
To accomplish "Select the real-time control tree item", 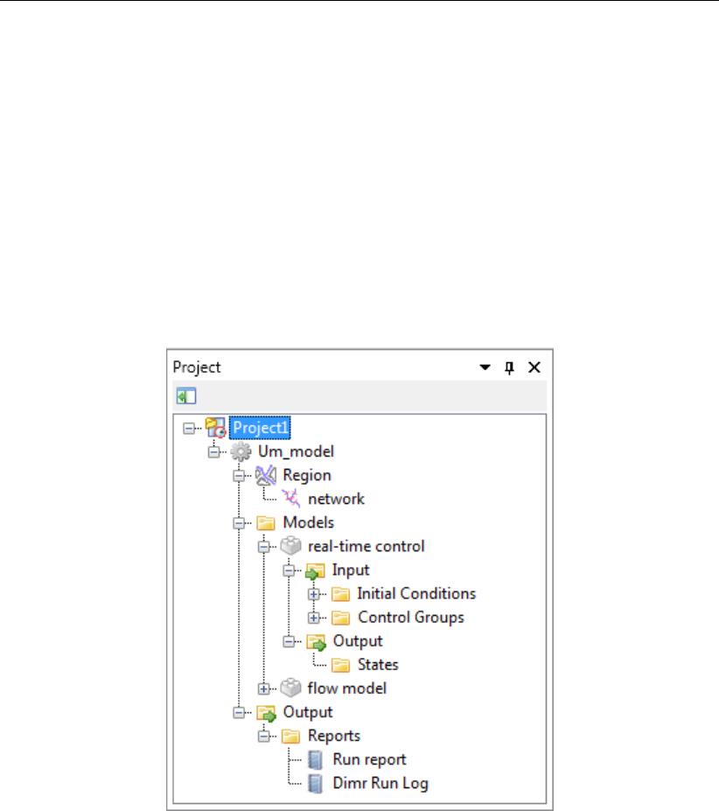I will pos(366,546).
